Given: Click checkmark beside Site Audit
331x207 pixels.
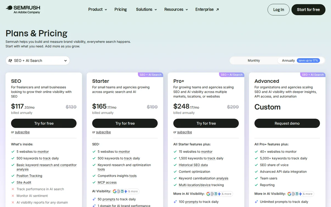Looking at the screenshot, I should point(13,182).
